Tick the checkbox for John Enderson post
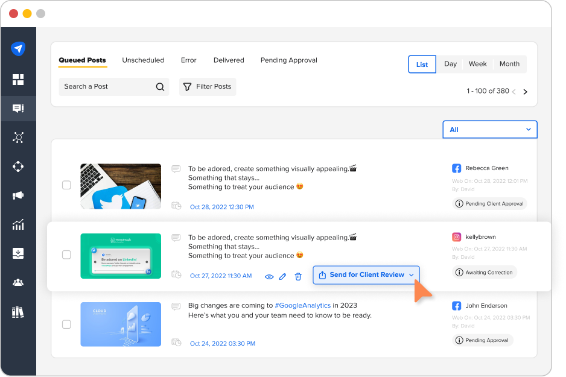 [66, 325]
